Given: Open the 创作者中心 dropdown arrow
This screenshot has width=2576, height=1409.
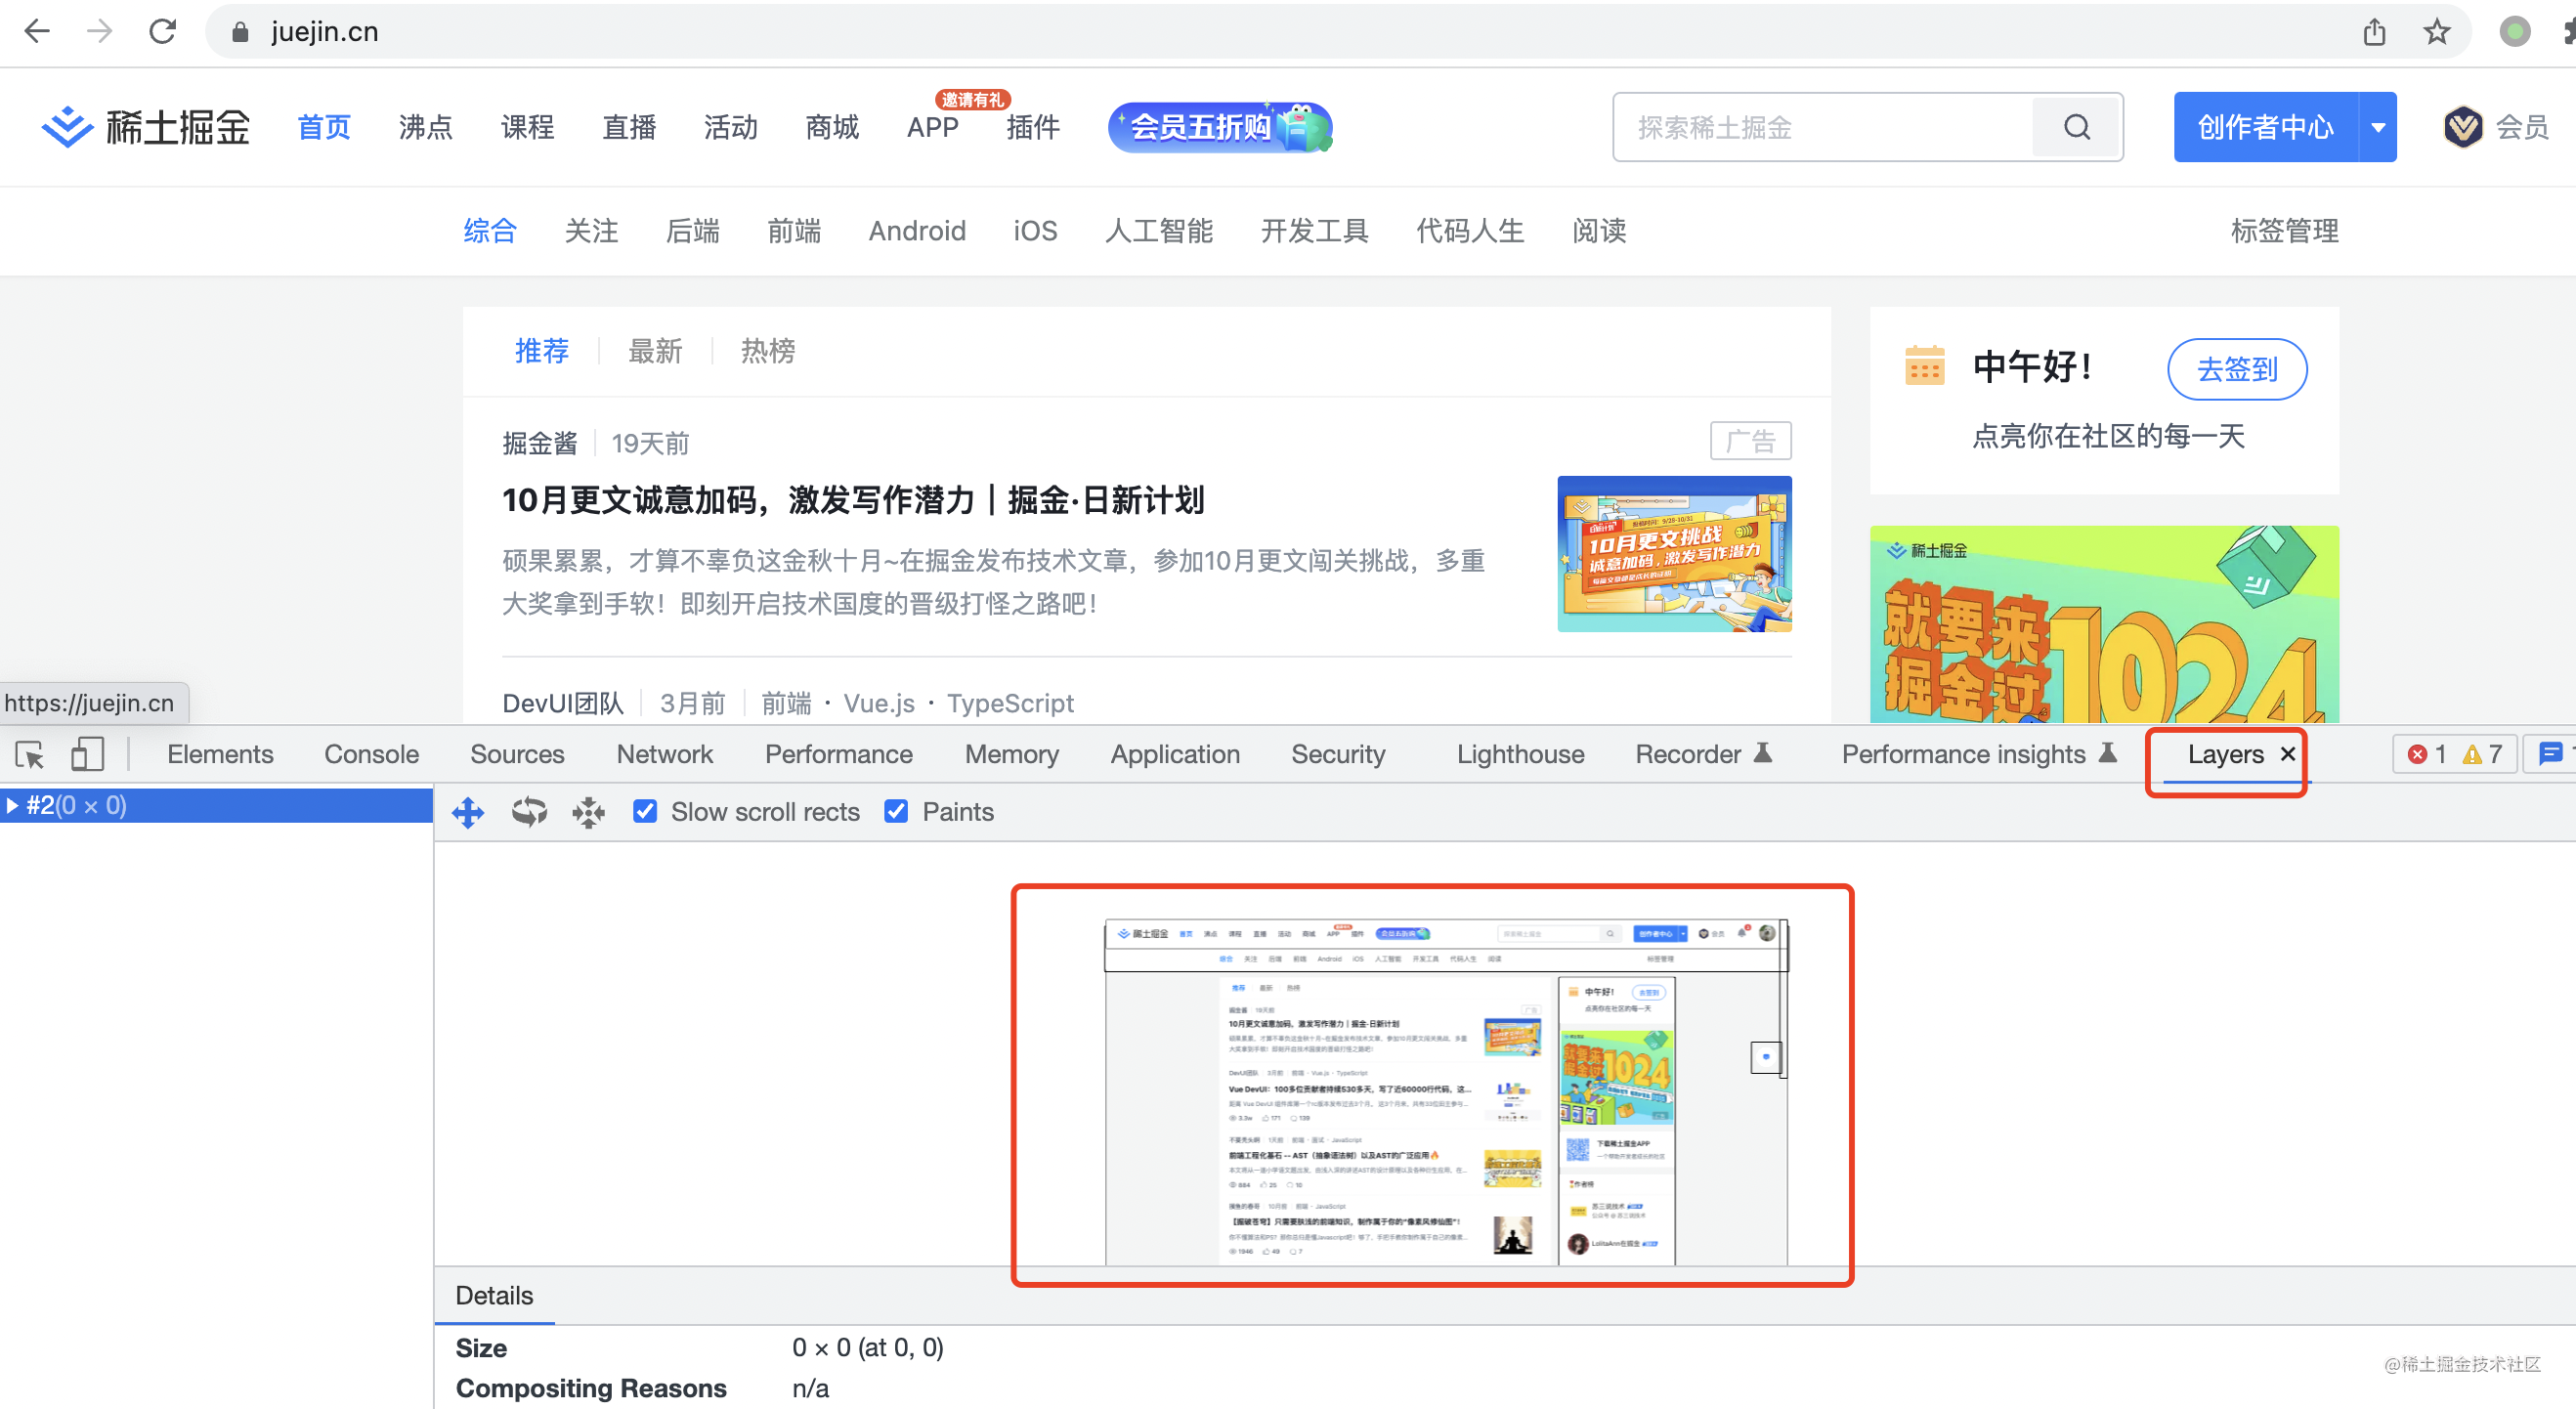Looking at the screenshot, I should 2378,127.
